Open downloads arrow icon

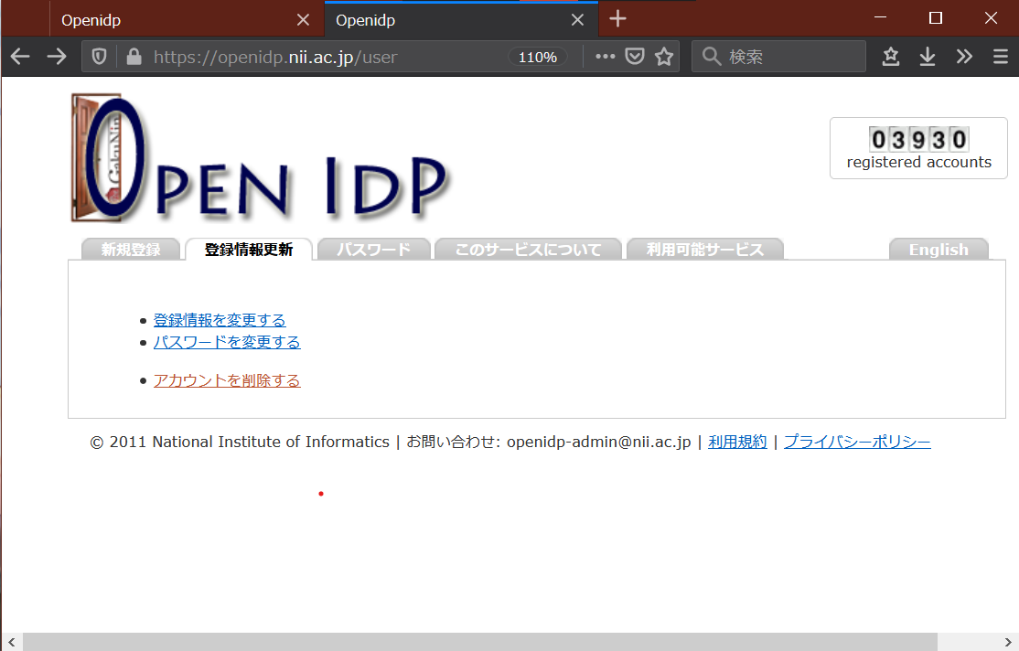click(928, 57)
